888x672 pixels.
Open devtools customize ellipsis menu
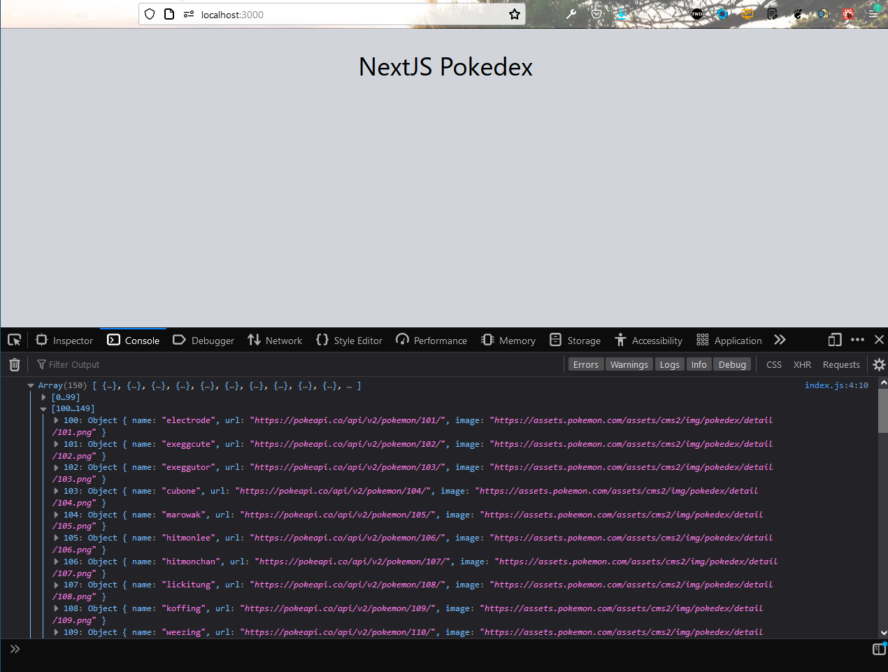tap(857, 340)
